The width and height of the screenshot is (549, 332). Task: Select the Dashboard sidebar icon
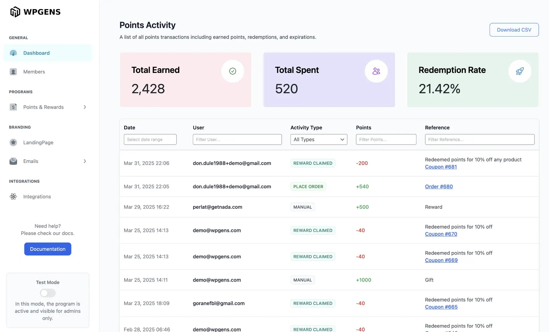pos(13,53)
